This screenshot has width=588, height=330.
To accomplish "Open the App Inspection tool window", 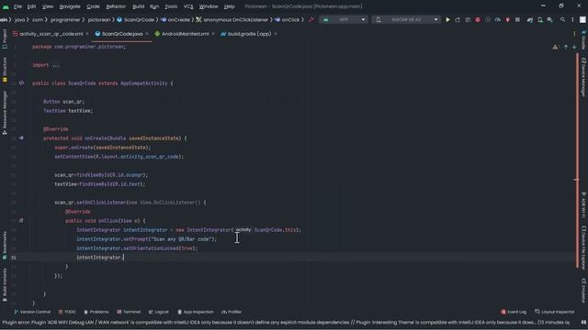I will [x=196, y=312].
